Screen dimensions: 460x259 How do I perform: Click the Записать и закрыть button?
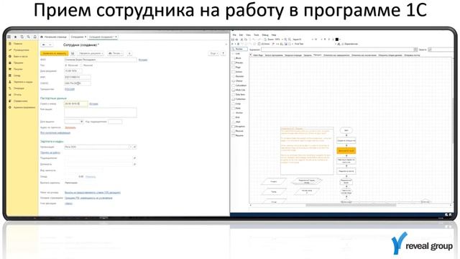(55, 53)
